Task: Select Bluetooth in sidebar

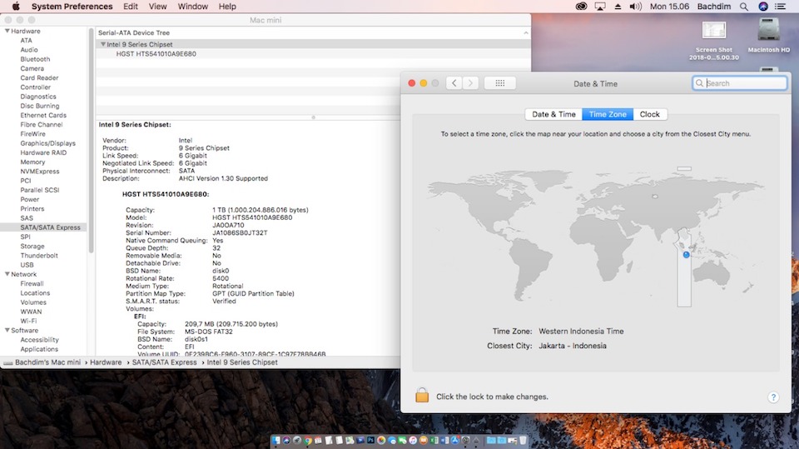Action: click(x=35, y=59)
